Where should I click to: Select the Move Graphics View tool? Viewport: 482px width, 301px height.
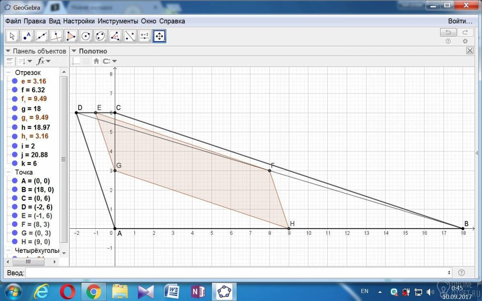(x=159, y=36)
